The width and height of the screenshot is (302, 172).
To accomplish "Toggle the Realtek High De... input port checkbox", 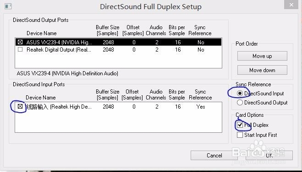I will click(x=20, y=106).
